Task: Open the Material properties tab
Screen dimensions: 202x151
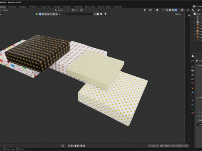Action: [192, 113]
